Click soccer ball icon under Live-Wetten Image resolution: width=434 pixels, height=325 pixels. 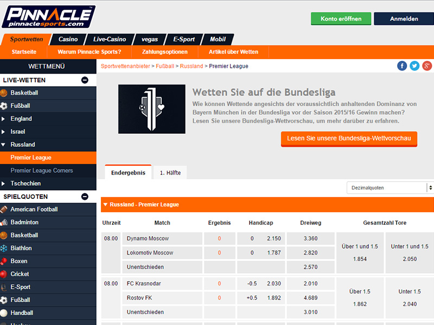click(4, 106)
